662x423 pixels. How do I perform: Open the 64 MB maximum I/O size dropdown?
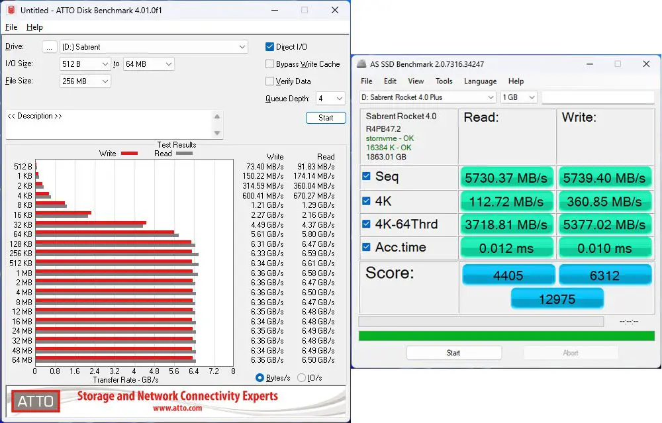148,64
